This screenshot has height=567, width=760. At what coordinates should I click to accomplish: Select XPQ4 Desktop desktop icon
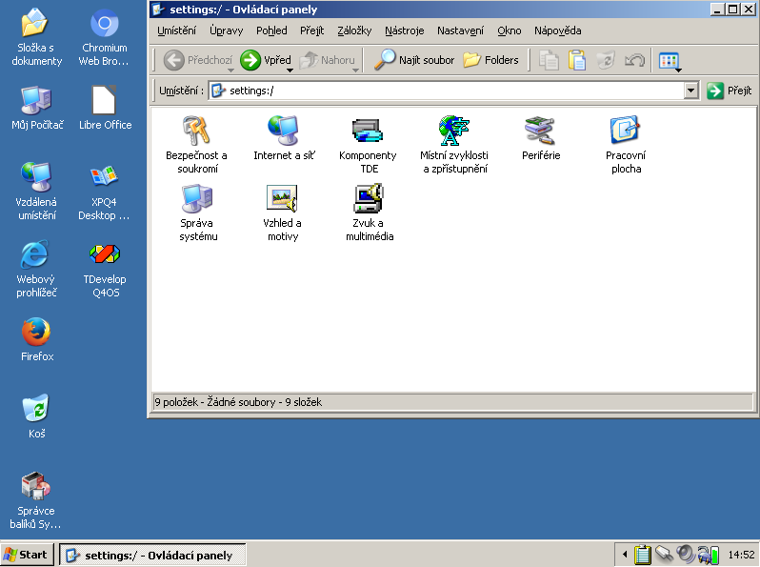[104, 192]
